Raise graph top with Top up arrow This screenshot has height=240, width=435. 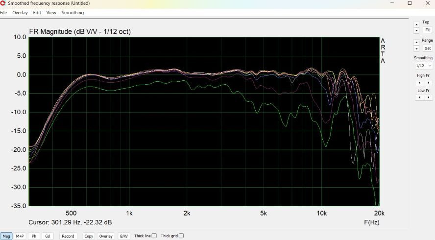(x=416, y=24)
